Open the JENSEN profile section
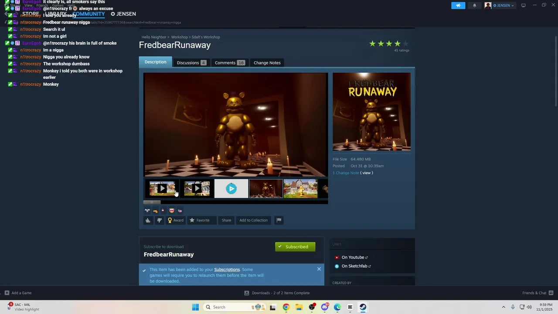The height and width of the screenshot is (314, 558). coord(123,14)
